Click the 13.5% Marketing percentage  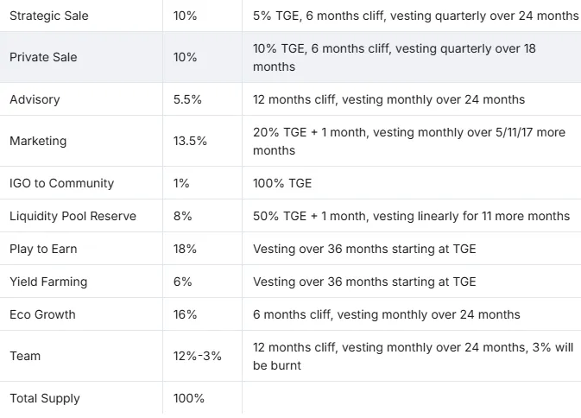(x=190, y=141)
